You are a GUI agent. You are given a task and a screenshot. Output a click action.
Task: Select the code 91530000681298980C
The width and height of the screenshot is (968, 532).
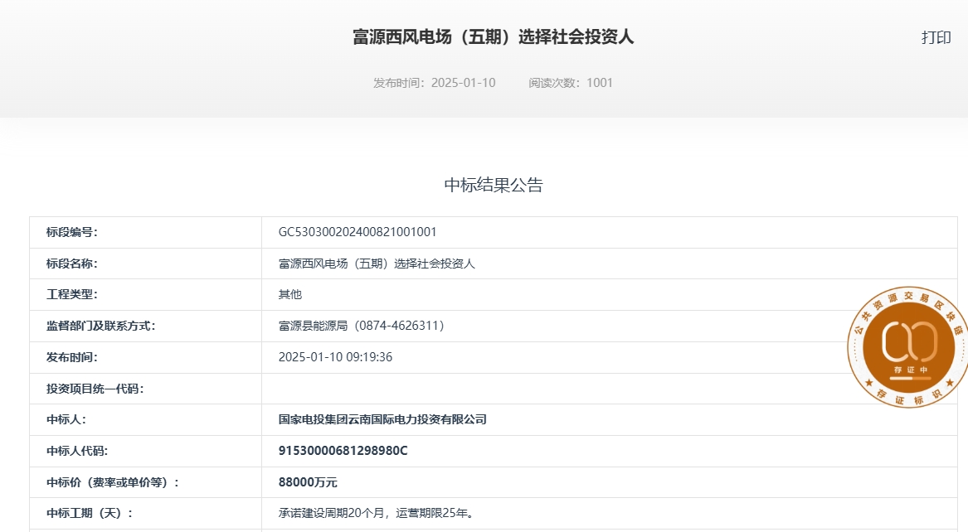pos(343,452)
